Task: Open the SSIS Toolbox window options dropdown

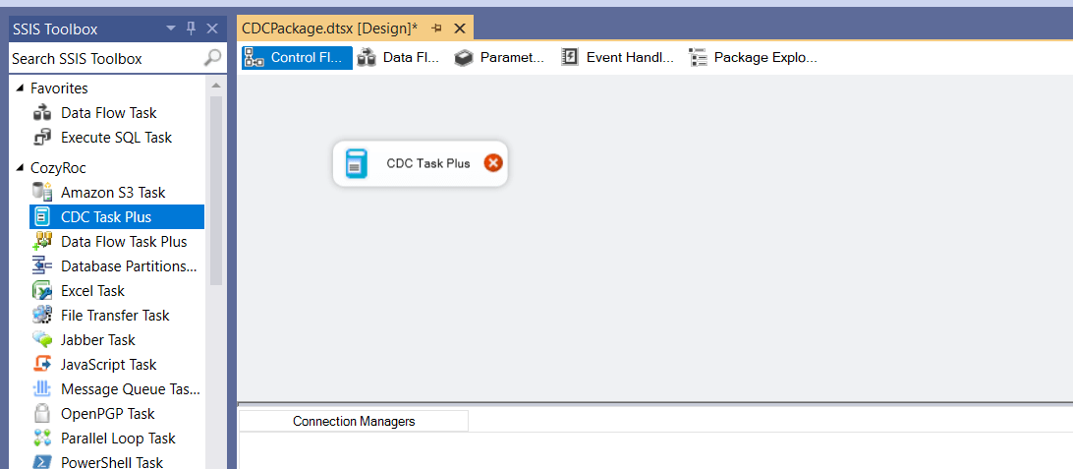Action: [171, 29]
